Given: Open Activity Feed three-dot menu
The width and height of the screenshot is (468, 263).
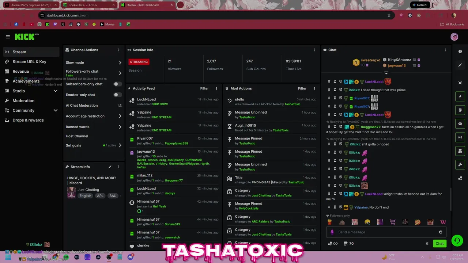Looking at the screenshot, I should coord(216,88).
